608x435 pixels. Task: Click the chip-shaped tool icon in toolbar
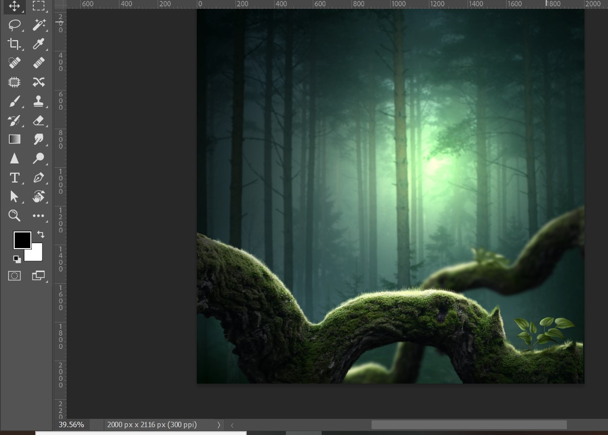point(14,82)
